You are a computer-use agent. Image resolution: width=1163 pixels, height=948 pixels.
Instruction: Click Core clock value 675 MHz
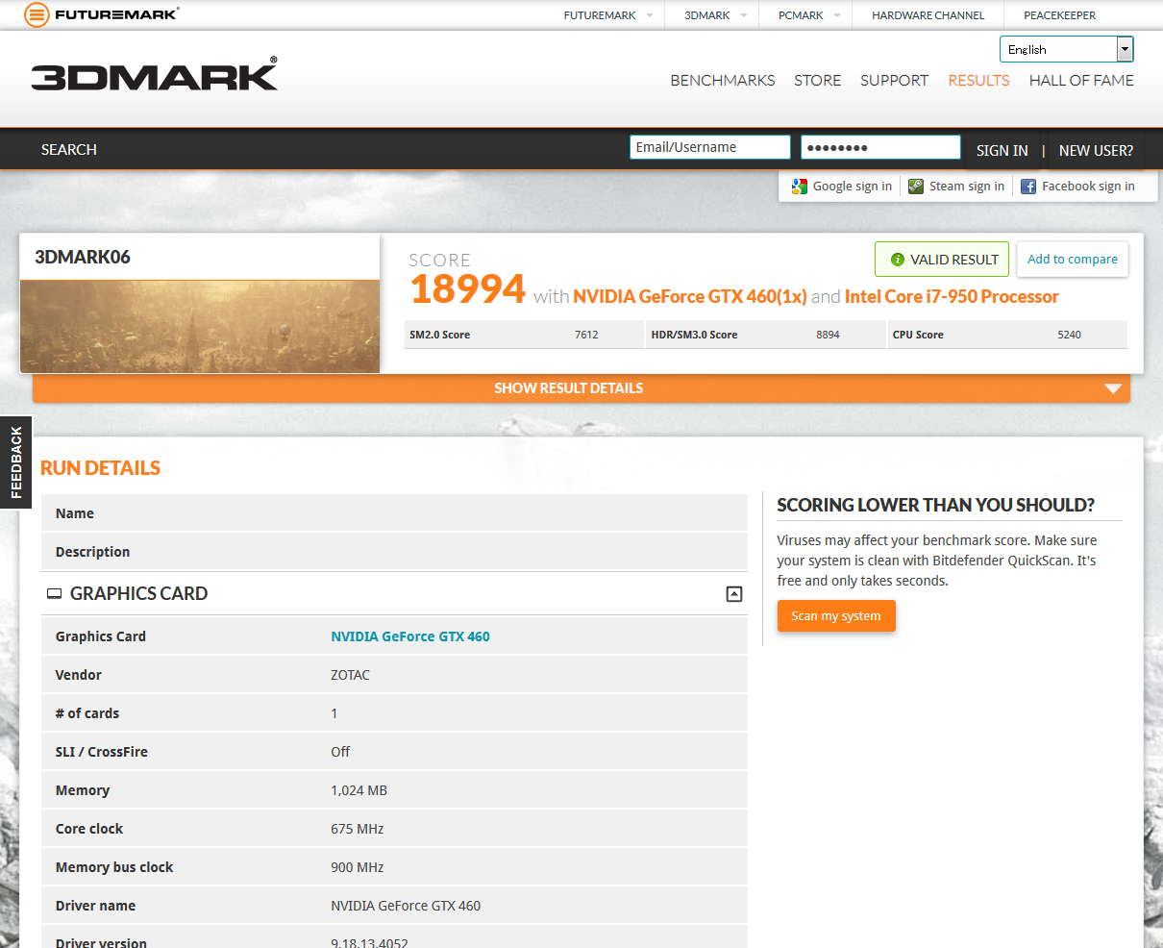tap(357, 829)
